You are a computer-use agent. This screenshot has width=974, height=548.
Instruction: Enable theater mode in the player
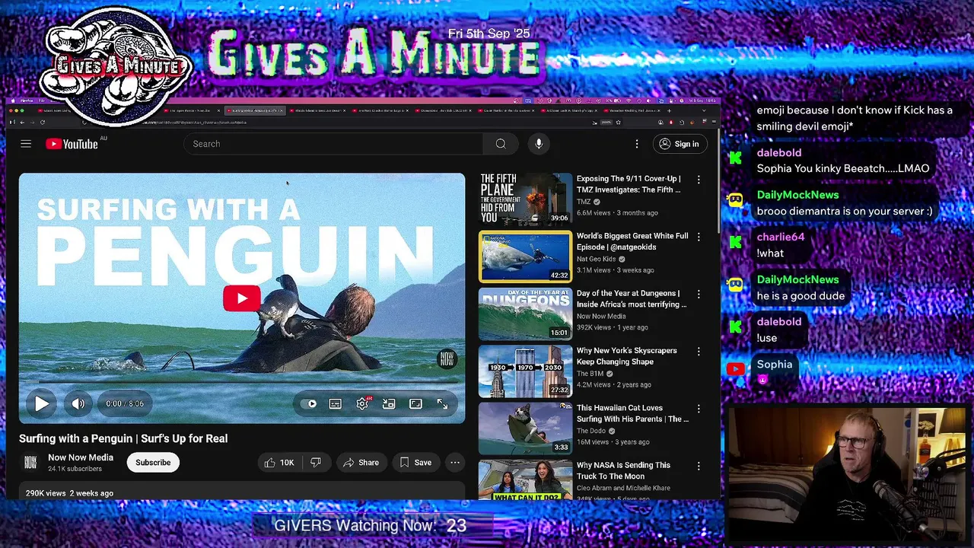(x=415, y=403)
